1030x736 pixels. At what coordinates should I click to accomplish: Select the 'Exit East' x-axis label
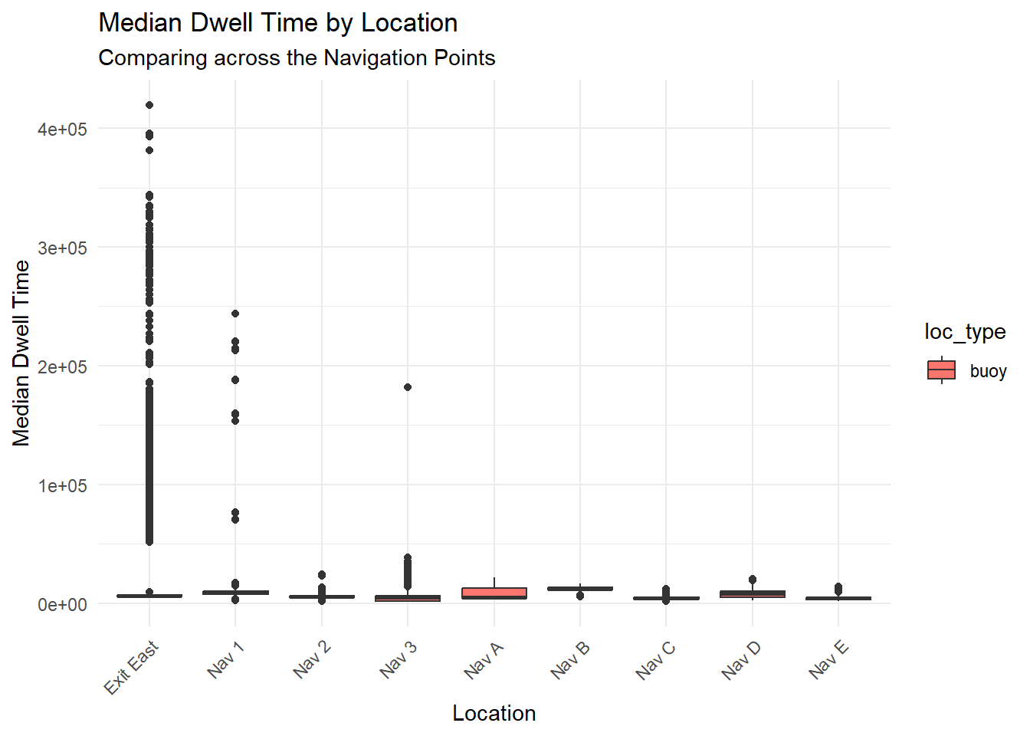coord(132,667)
